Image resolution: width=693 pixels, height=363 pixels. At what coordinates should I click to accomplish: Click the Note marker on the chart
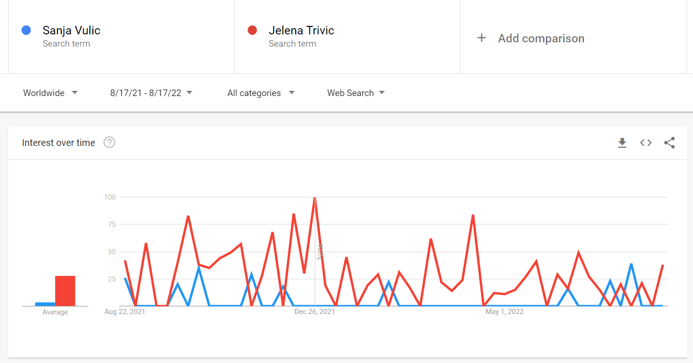[x=319, y=252]
